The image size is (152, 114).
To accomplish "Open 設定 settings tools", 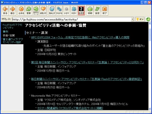I will pyautogui.click(x=97, y=11).
